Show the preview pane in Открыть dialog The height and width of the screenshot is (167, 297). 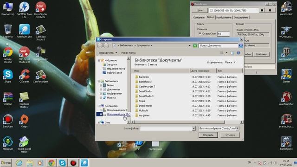pos(232,53)
